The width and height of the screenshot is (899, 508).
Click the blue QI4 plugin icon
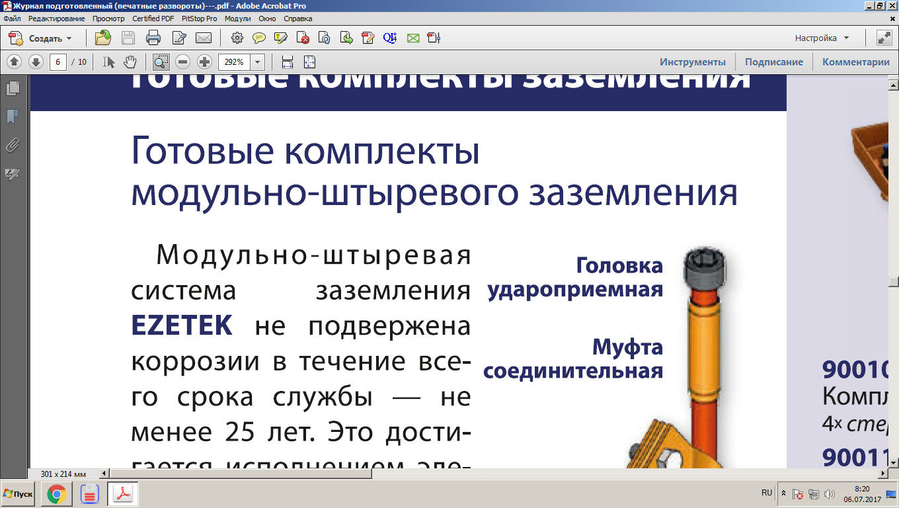pyautogui.click(x=390, y=38)
